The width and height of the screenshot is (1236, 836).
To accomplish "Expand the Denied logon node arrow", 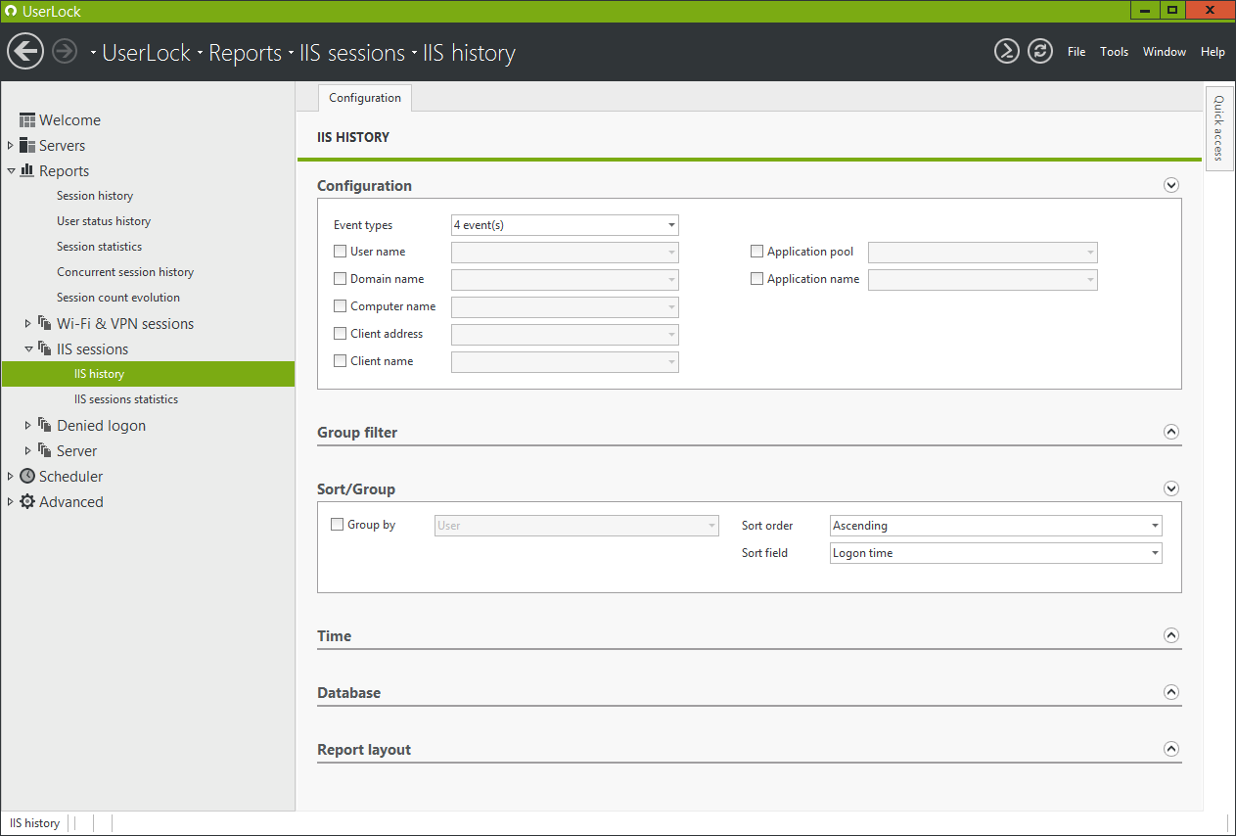I will 28,425.
